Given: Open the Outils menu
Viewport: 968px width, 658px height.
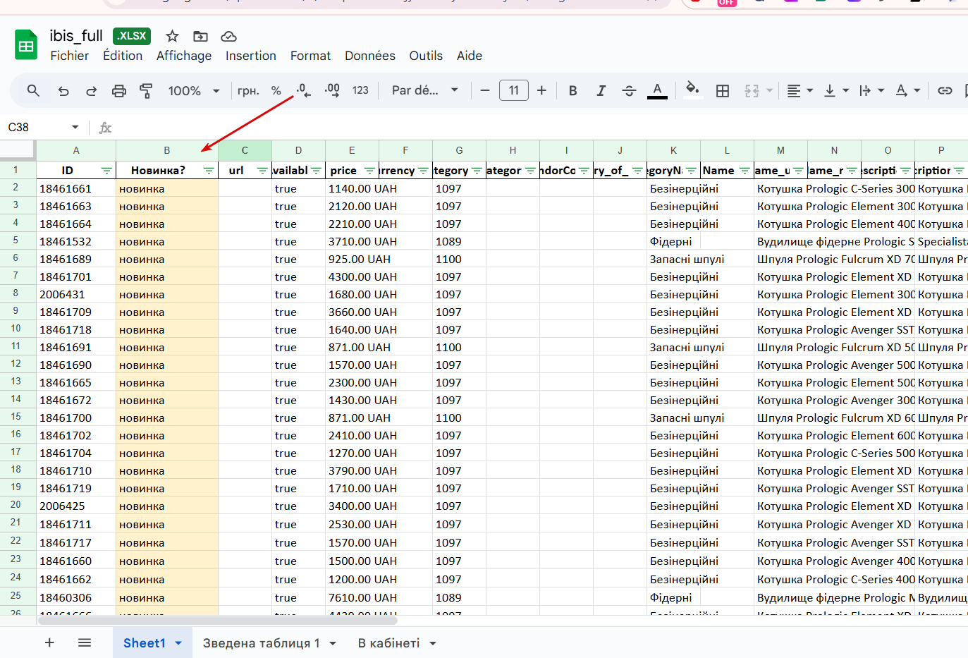Looking at the screenshot, I should pos(426,56).
